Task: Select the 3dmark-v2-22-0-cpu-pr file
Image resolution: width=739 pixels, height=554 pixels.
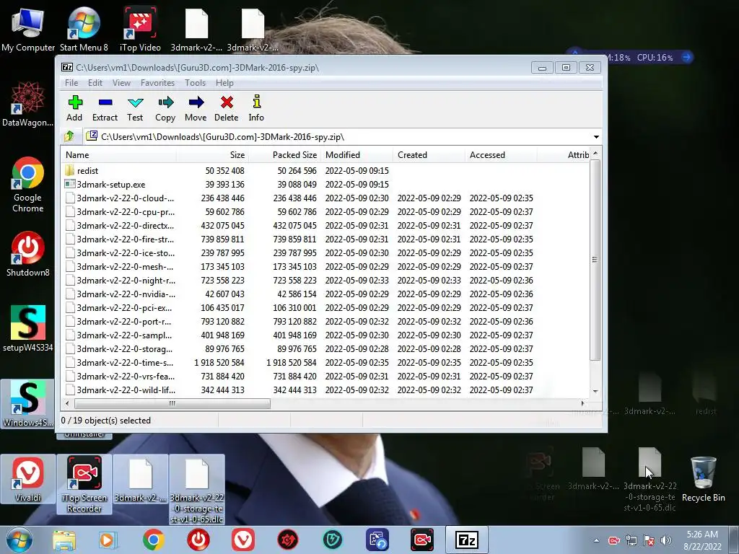Action: pos(325,211)
